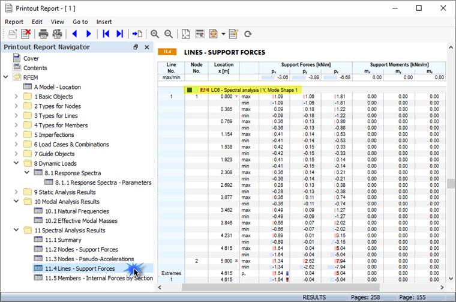Jump to last page icon
The image size is (456, 302).
(x=120, y=34)
